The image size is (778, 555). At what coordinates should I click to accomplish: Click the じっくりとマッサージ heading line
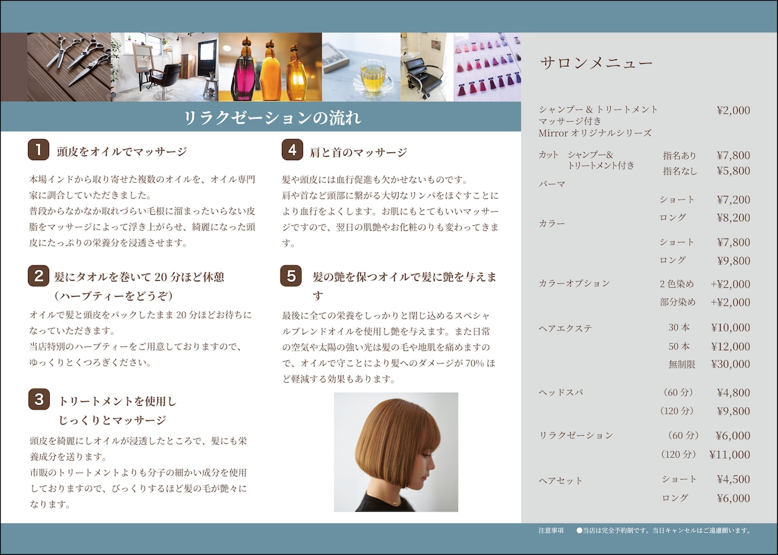112,420
